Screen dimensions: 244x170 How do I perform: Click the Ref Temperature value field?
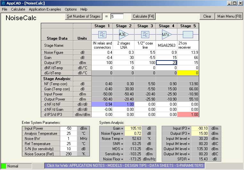click(x=69, y=144)
